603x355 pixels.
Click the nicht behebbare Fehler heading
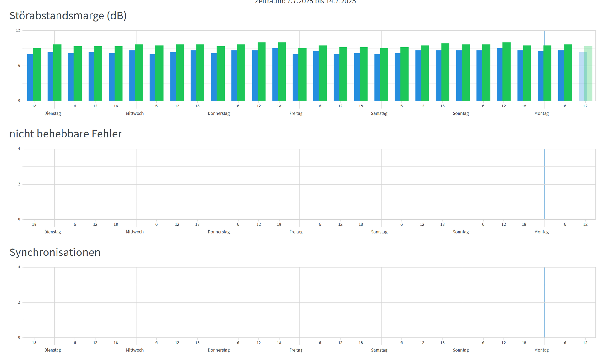coord(65,134)
